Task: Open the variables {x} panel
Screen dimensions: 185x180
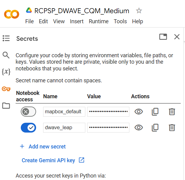Action: tap(6, 72)
